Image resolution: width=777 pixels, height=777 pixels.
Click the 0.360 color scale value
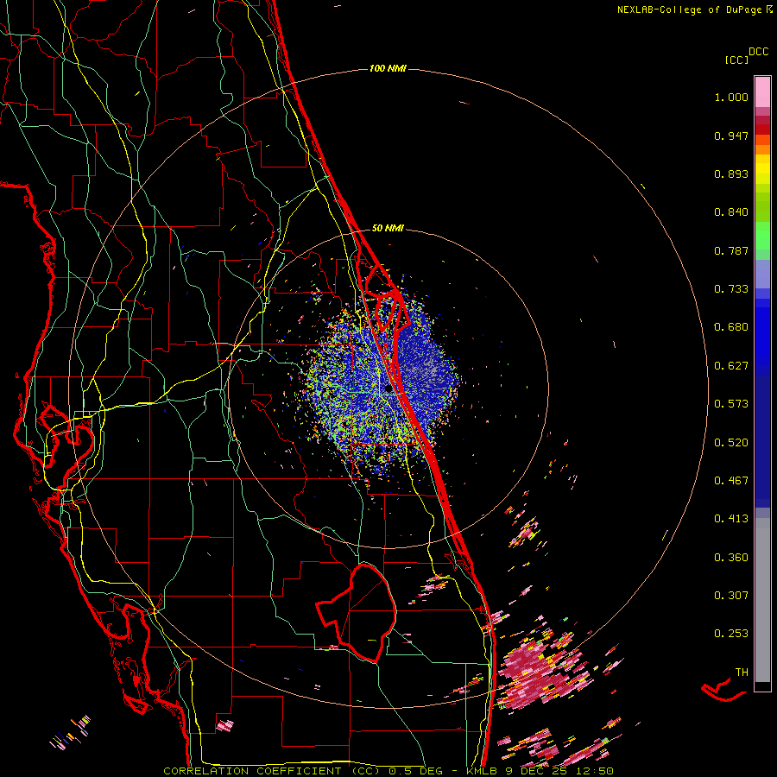[731, 558]
